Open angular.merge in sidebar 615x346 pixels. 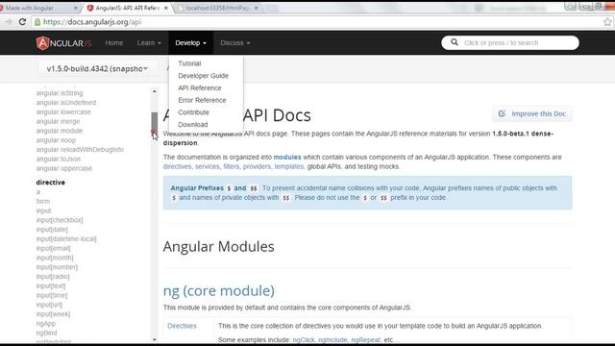58,121
